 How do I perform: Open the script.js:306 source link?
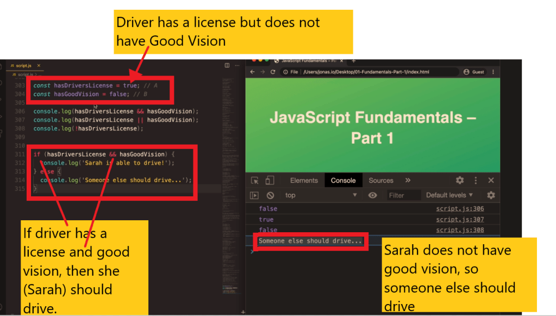pos(460,209)
